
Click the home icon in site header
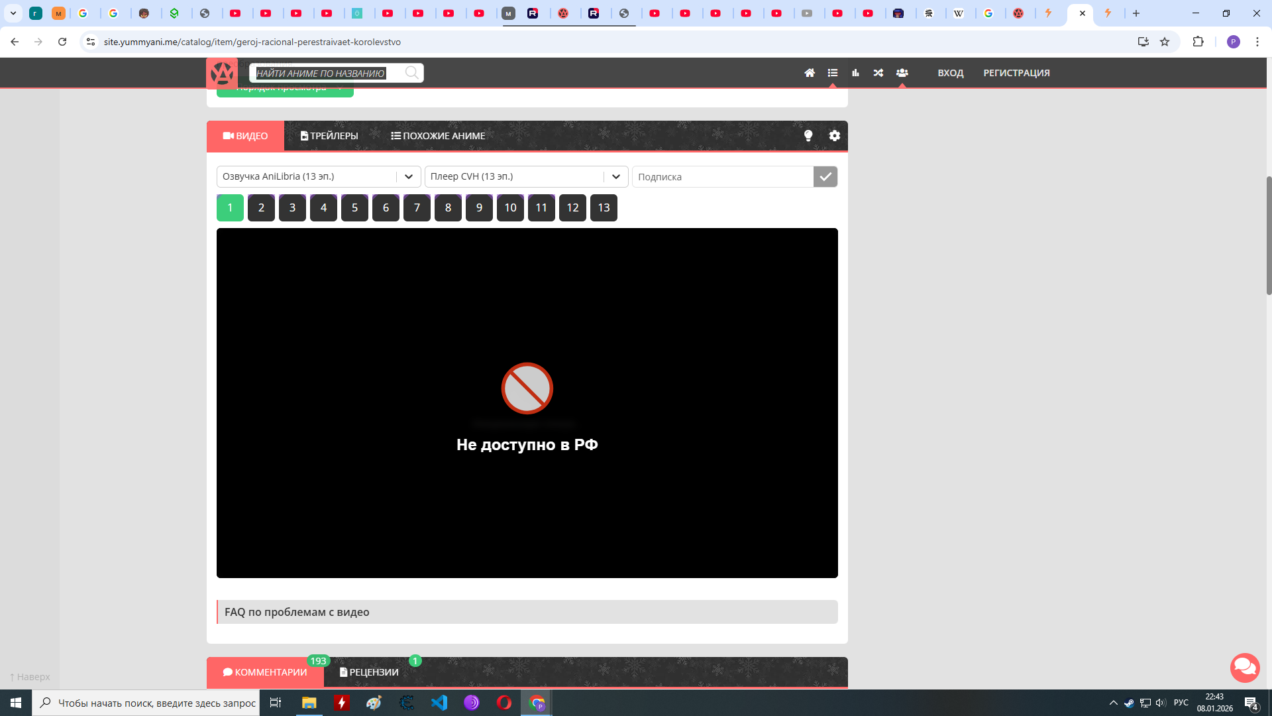810,73
